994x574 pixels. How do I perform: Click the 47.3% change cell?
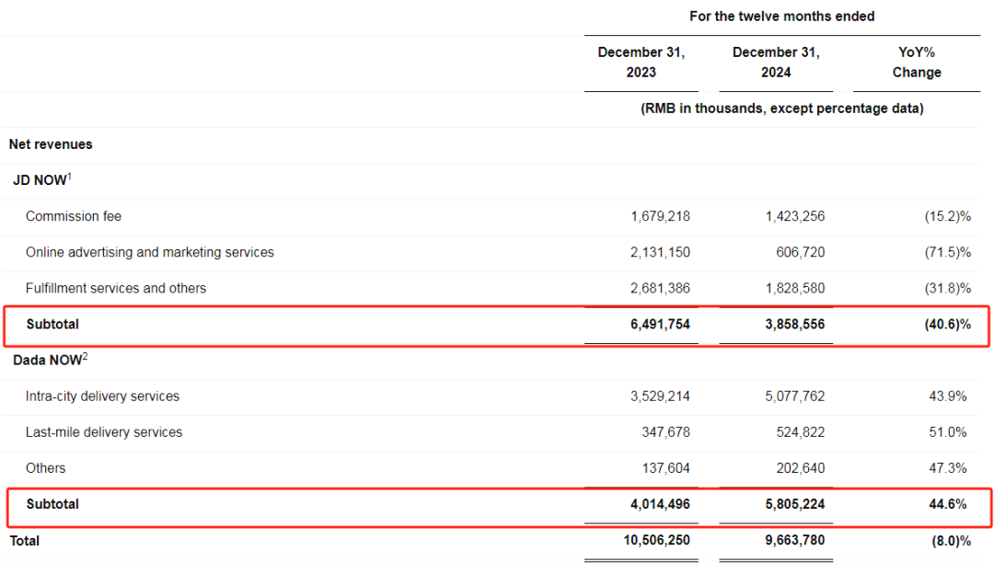[948, 468]
